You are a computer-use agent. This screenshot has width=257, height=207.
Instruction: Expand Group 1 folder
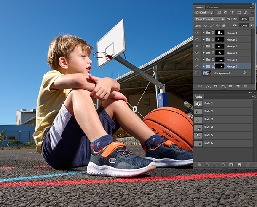point(203,33)
